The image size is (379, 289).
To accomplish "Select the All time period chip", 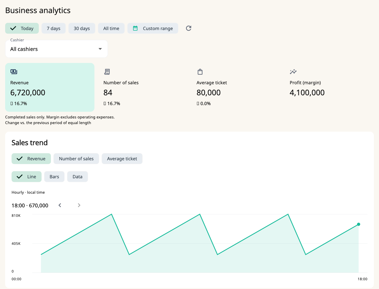I will coord(111,28).
